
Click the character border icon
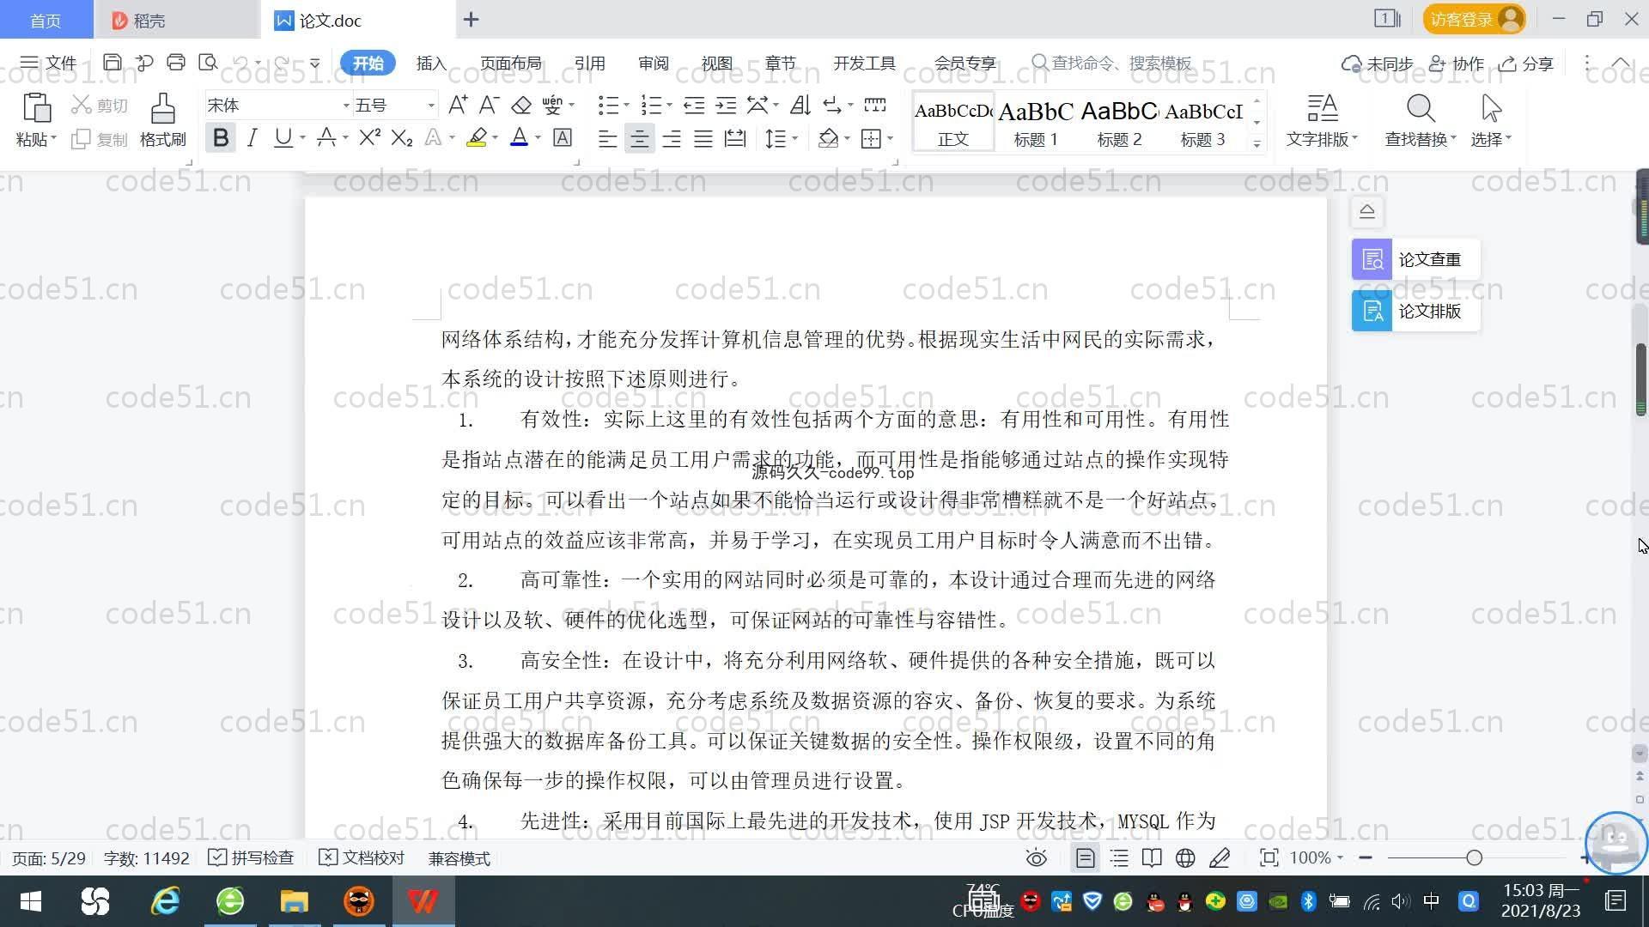click(x=563, y=137)
